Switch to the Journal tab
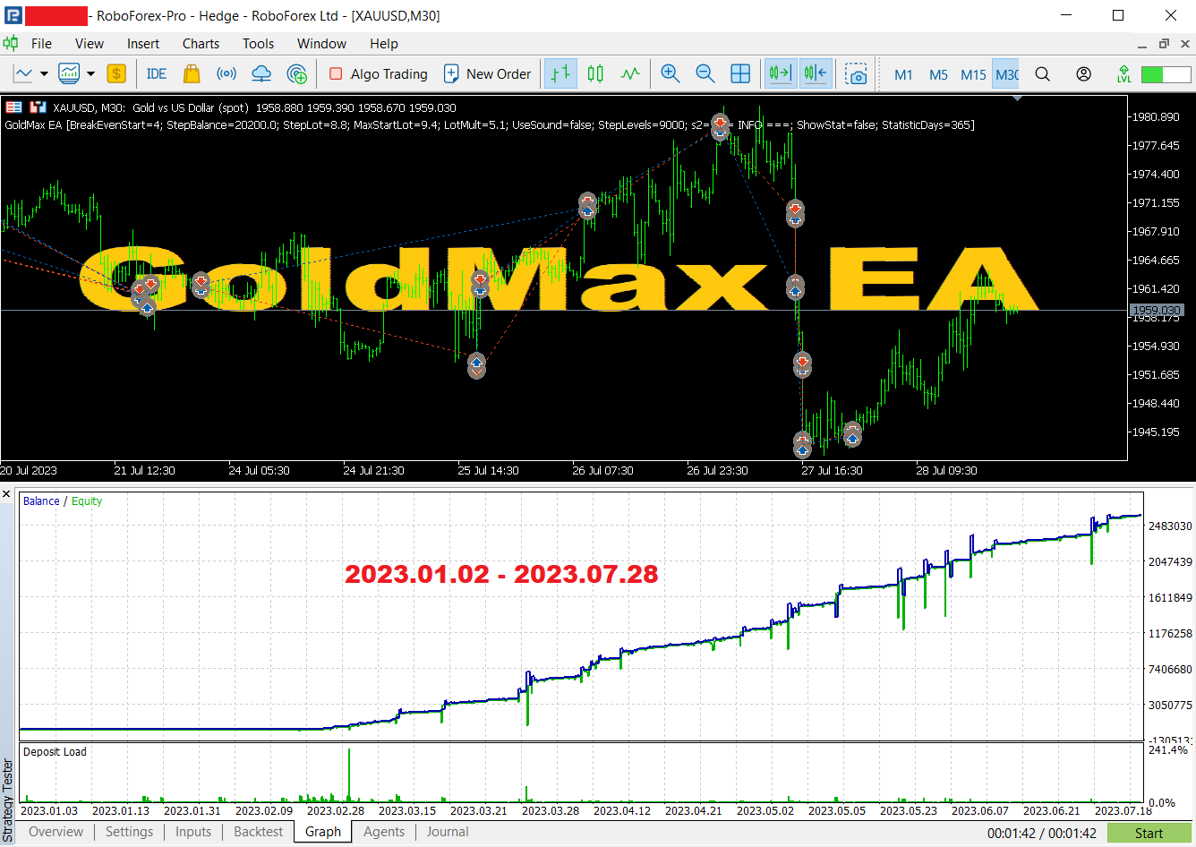Viewport: 1196px width, 847px height. (x=448, y=832)
